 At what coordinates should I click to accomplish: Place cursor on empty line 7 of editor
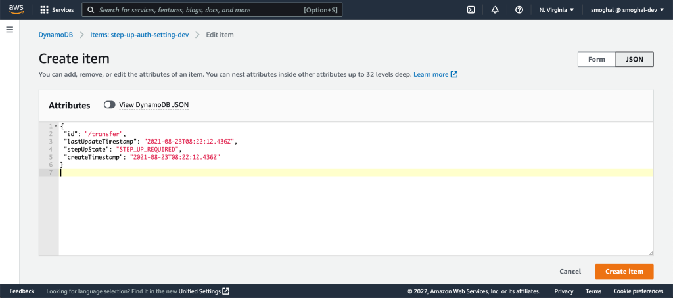[356, 173]
